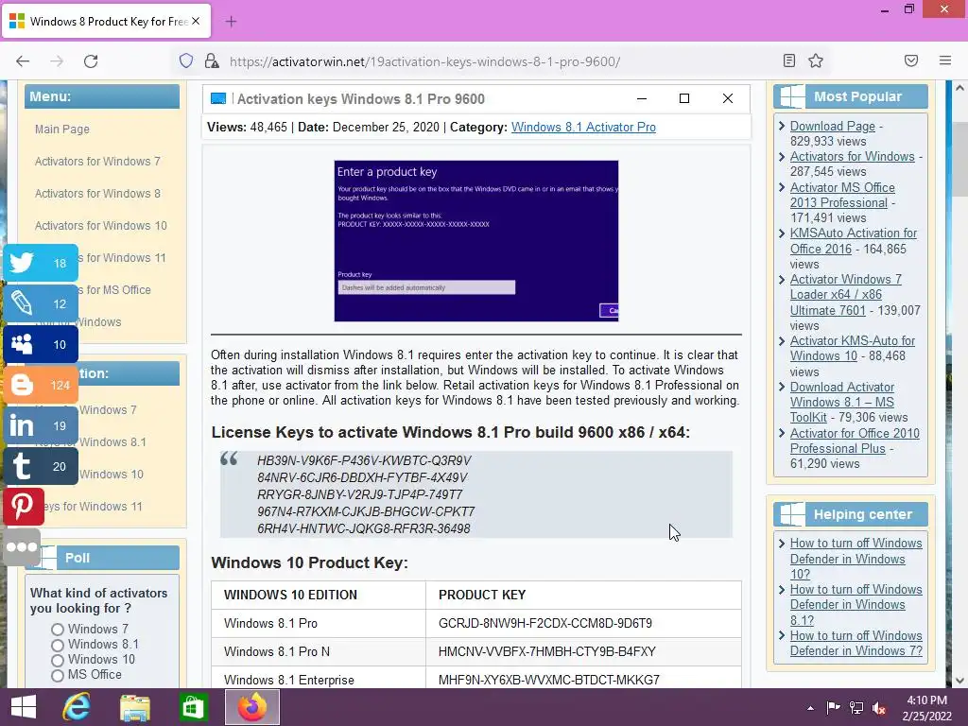Open Keys for Windows 11 sidebar item
968x726 pixels.
pos(93,507)
